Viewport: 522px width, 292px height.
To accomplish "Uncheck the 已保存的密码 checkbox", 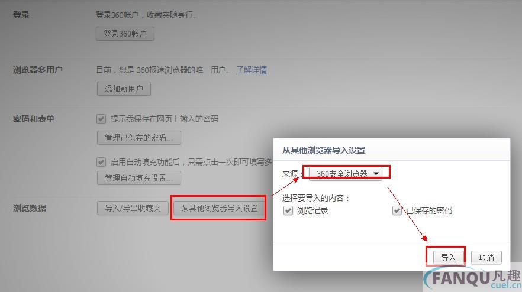I will coord(397,210).
